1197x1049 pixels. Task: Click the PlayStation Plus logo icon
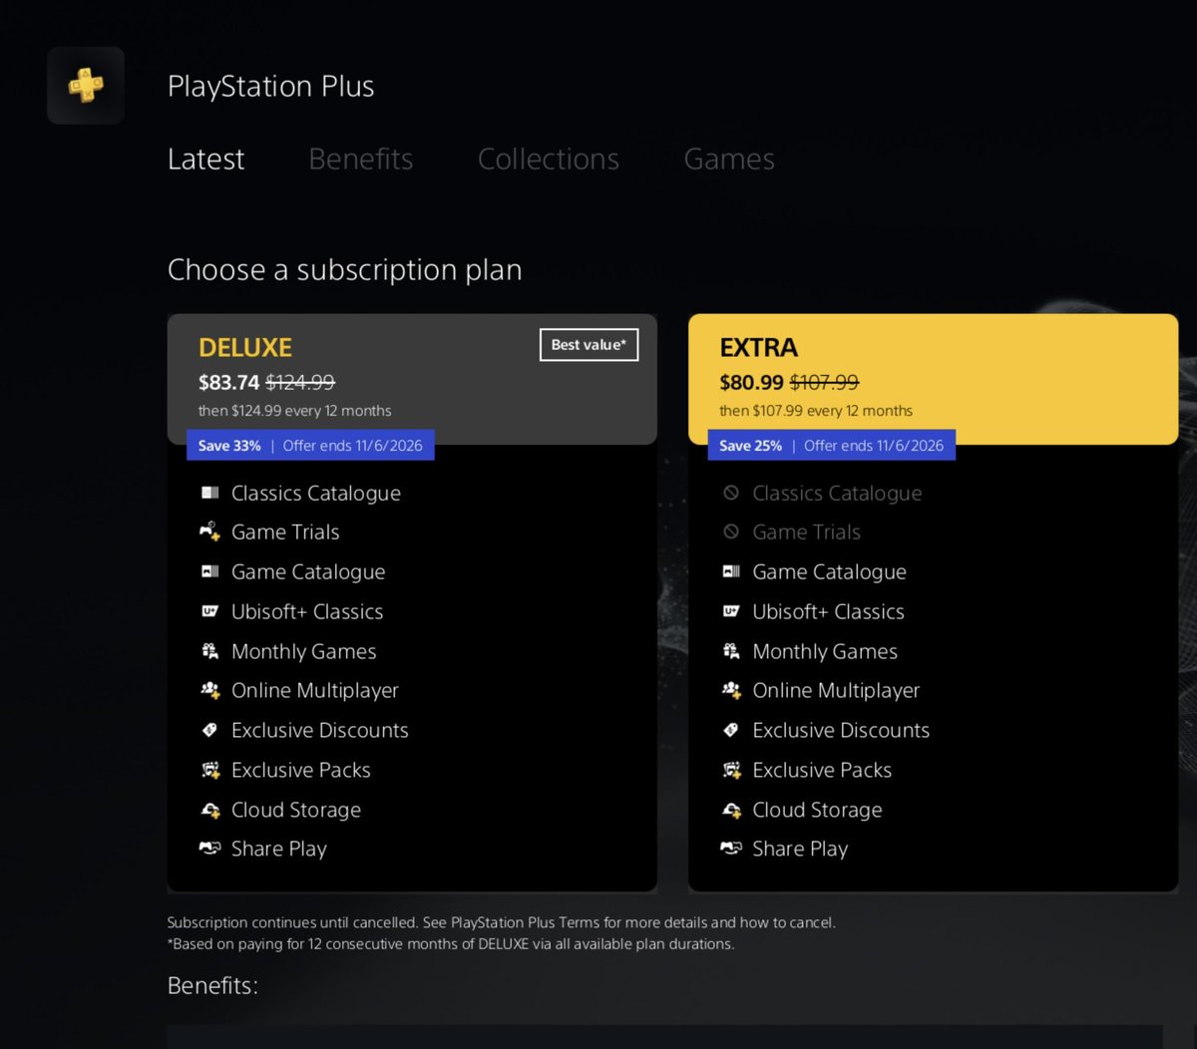pos(86,86)
